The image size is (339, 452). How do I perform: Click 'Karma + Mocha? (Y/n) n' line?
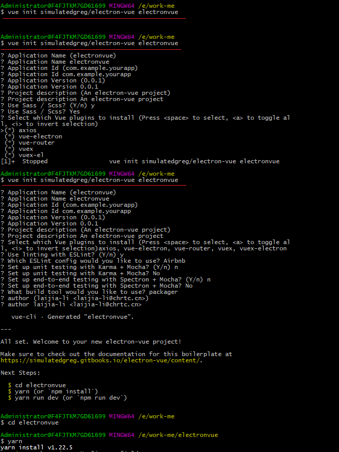89,267
